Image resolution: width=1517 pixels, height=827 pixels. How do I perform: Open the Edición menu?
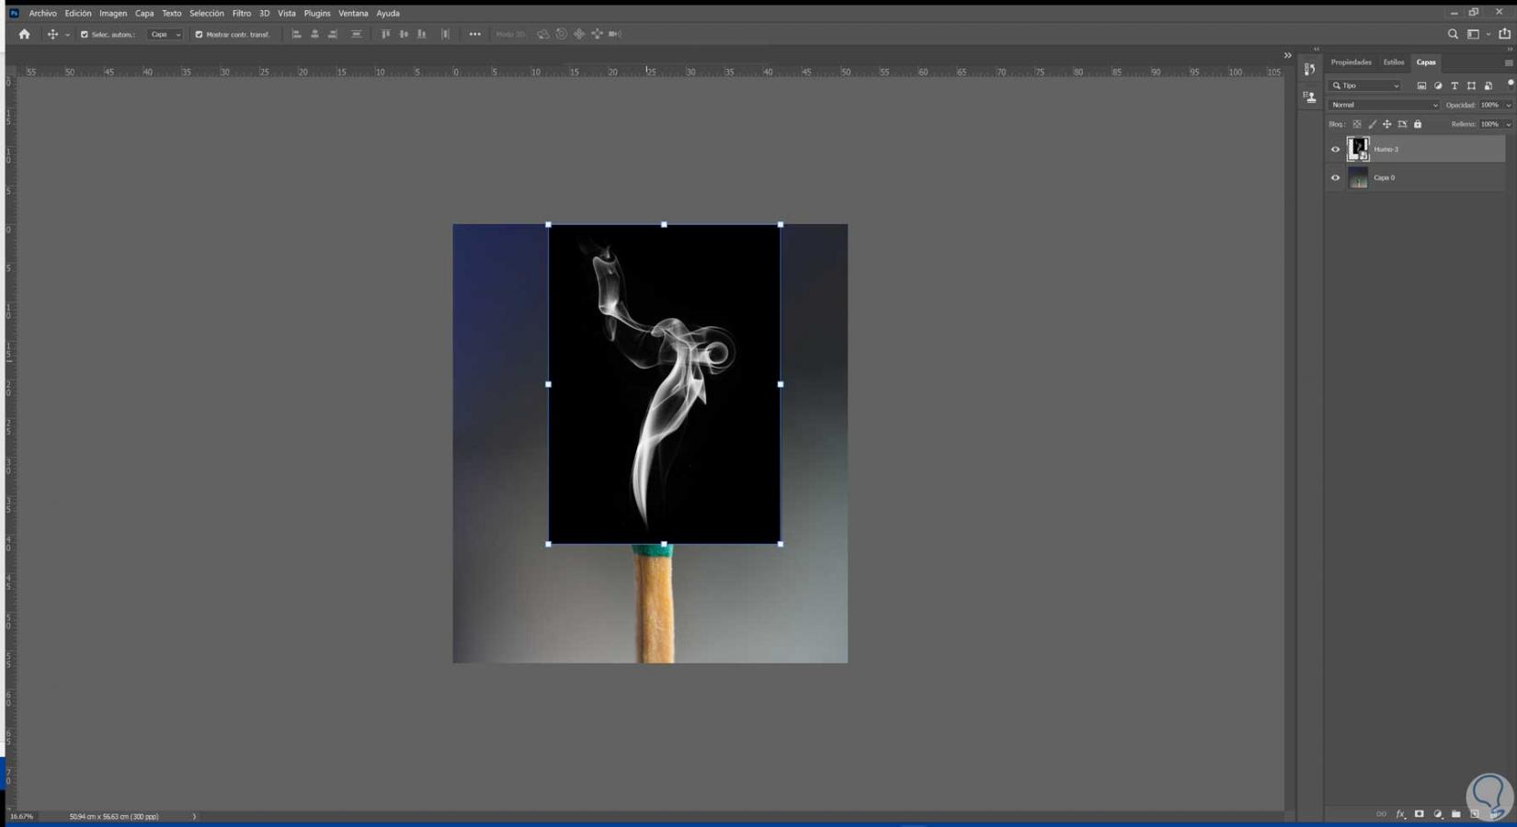(x=78, y=13)
